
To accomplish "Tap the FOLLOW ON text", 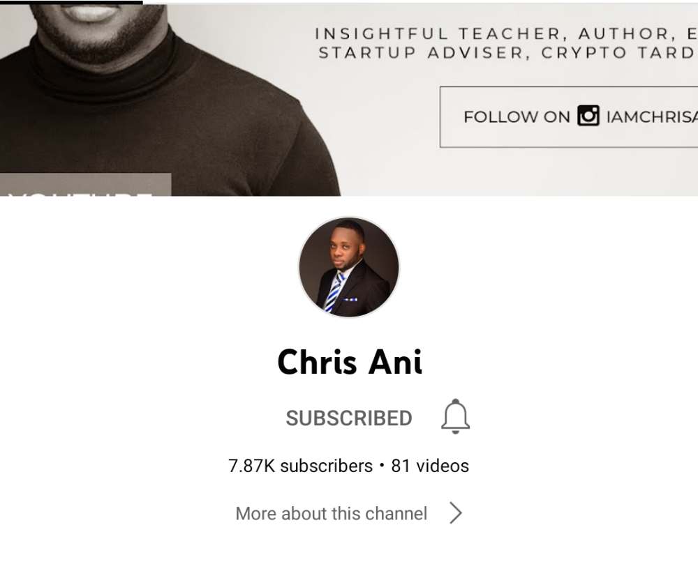I will point(517,117).
